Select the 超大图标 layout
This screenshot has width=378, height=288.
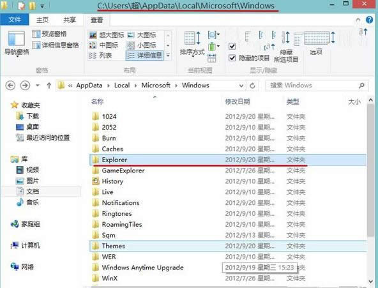(x=106, y=35)
